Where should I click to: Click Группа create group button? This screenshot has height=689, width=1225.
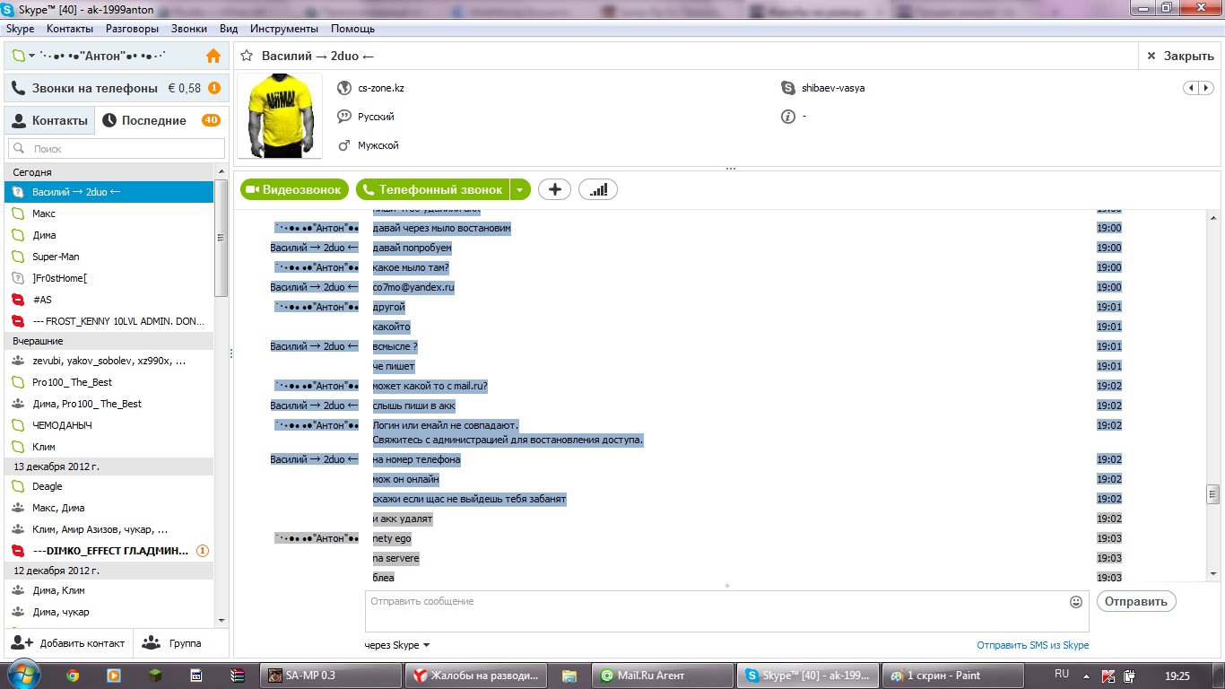point(174,643)
